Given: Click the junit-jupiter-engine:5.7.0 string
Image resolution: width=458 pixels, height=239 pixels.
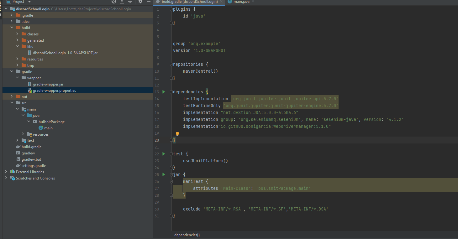Looking at the screenshot, I should tap(281, 106).
